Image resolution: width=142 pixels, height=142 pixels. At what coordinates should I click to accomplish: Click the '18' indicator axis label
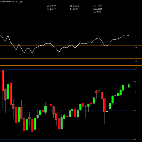tap(136, 61)
